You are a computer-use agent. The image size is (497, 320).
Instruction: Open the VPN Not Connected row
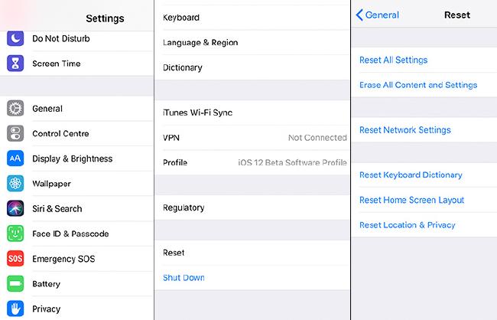[252, 138]
